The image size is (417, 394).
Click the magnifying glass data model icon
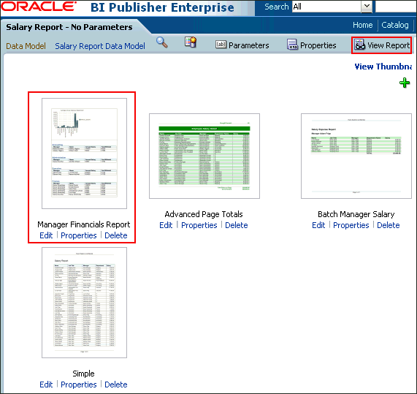click(x=162, y=42)
